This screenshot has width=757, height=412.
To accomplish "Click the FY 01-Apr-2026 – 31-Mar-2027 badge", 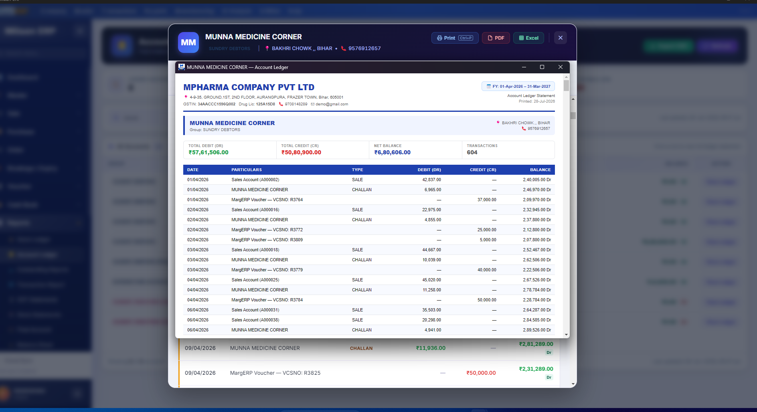I will (x=518, y=86).
